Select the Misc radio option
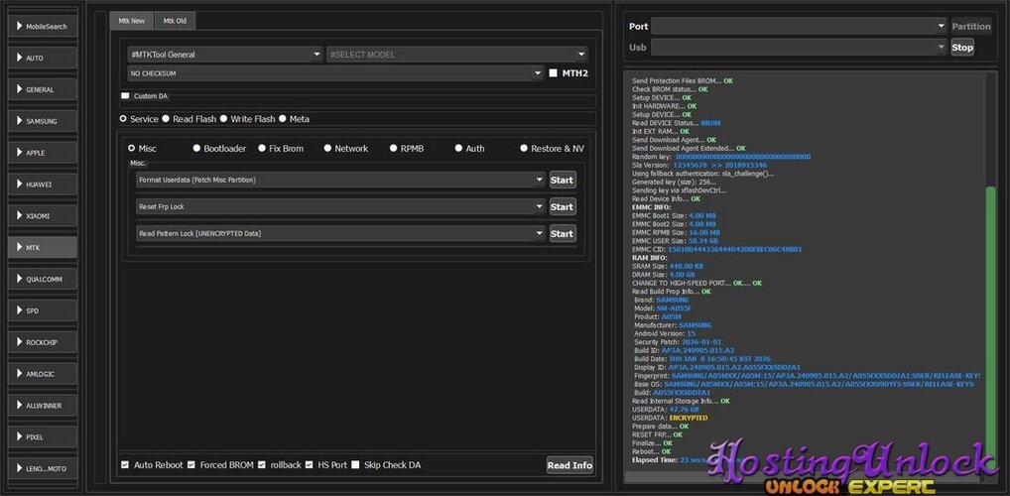 131,148
